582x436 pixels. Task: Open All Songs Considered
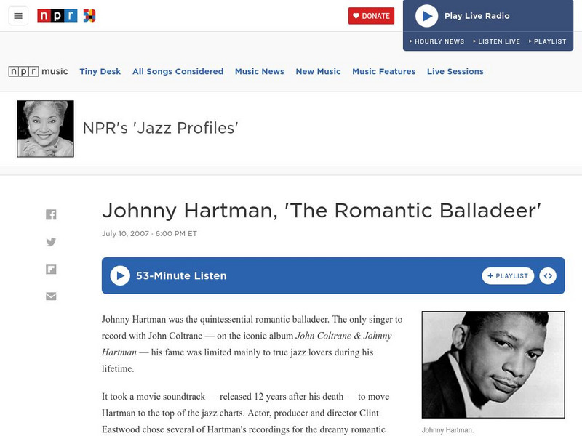[178, 71]
